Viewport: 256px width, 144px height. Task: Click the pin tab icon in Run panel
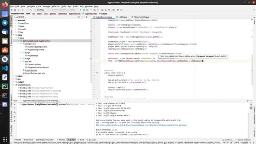pyautogui.click(x=14, y=121)
